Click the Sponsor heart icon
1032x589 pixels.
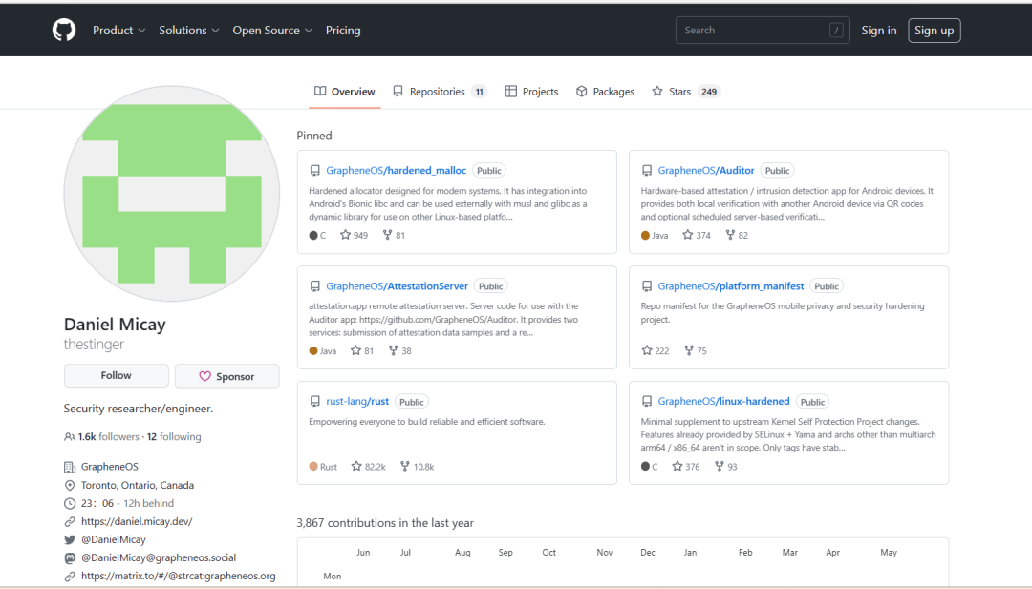(x=204, y=376)
